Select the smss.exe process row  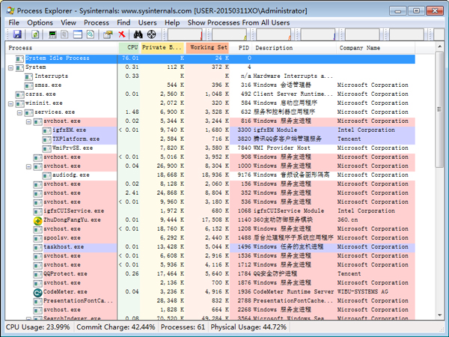[210, 85]
